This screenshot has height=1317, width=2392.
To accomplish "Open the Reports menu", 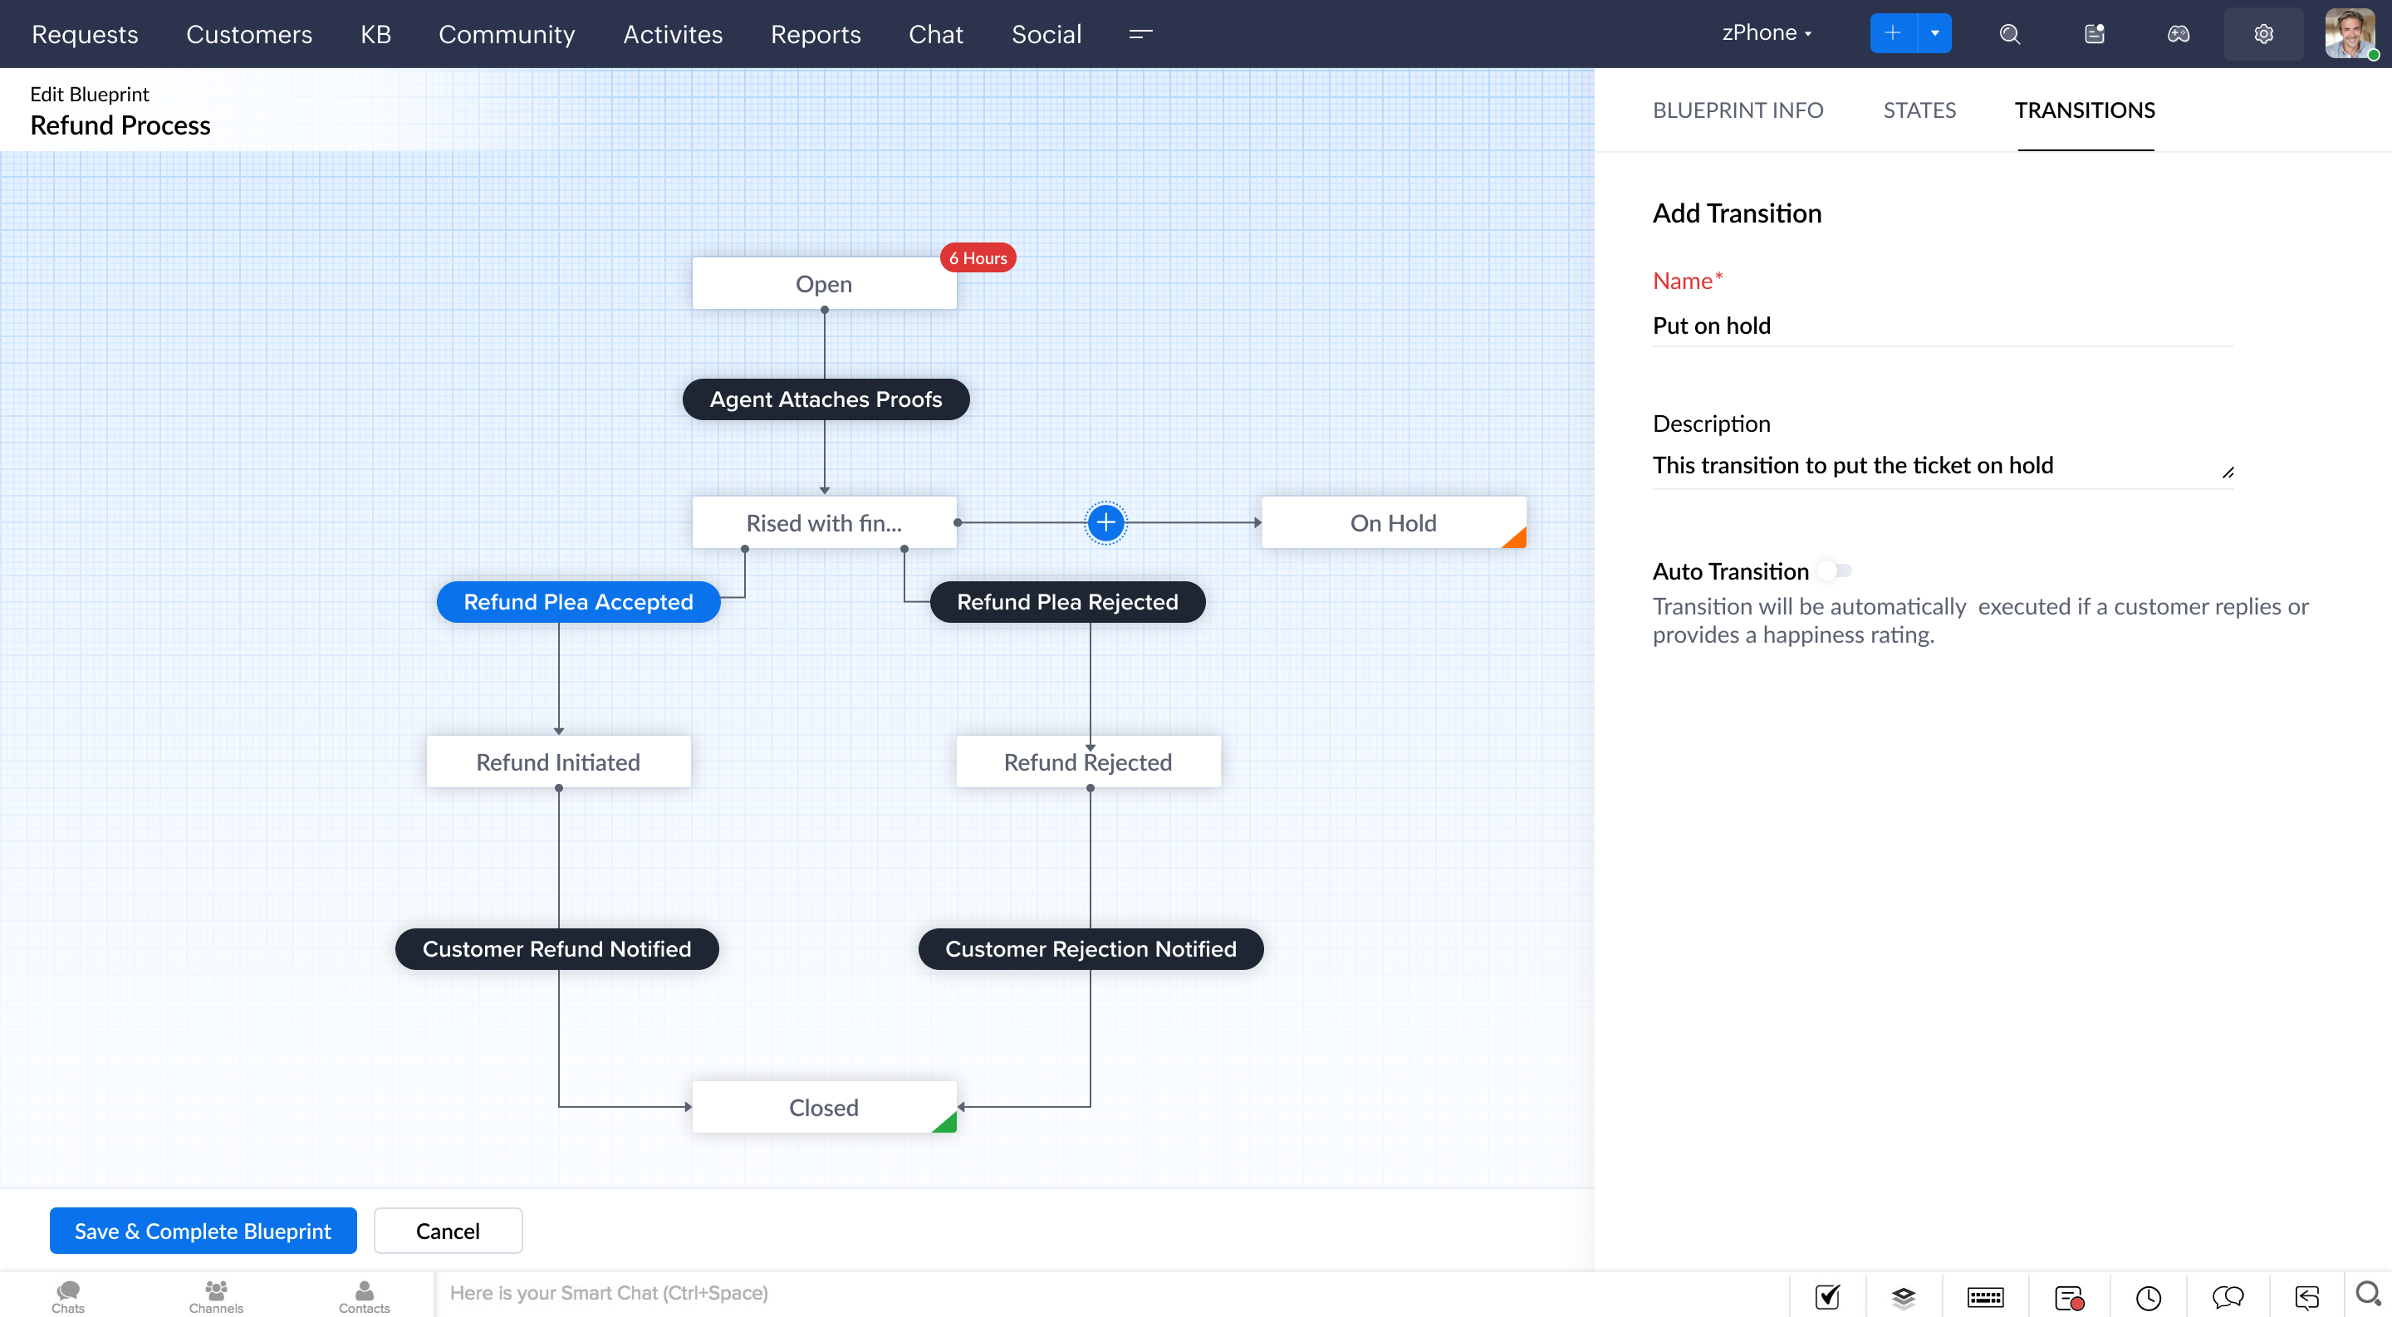I will click(816, 34).
